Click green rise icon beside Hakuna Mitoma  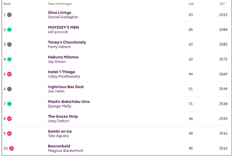(9, 59)
